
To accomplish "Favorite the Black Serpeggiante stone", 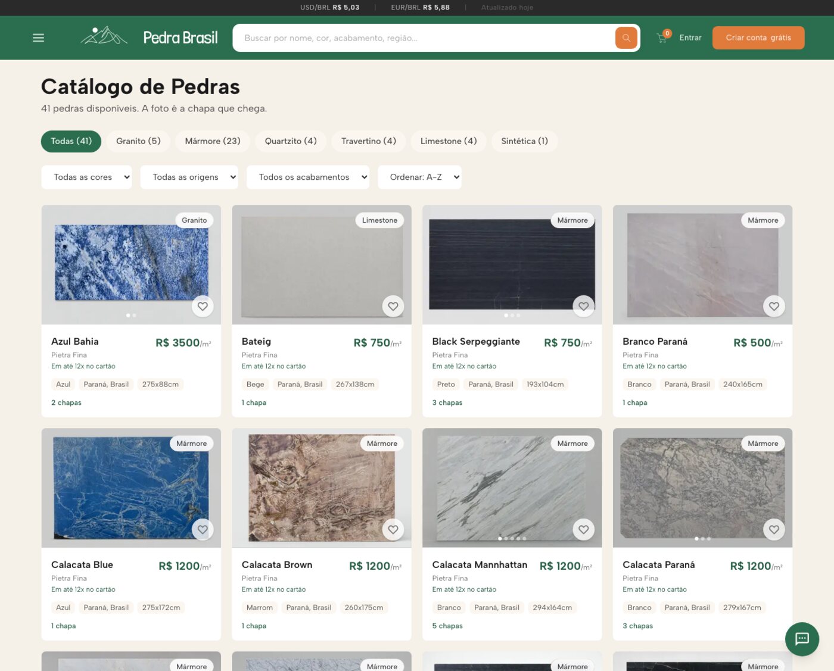I will click(584, 306).
